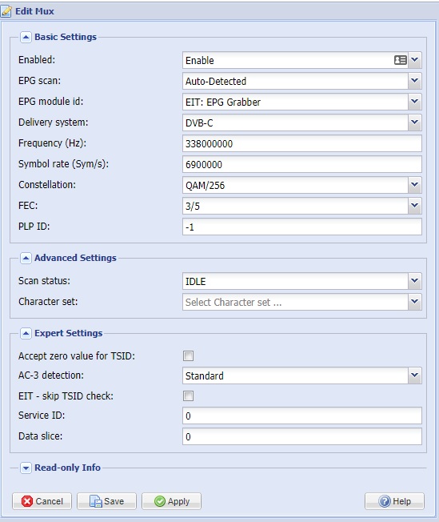
Task: Click the Cancel button
Action: coord(42,501)
